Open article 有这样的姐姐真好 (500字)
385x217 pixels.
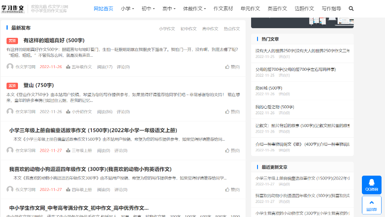click(54, 41)
